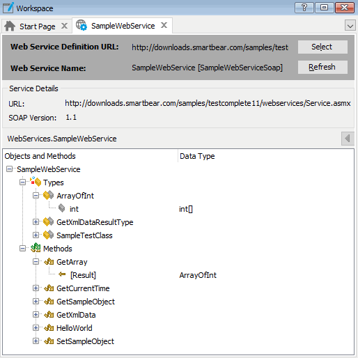The width and height of the screenshot is (358, 358).
Task: Select the GetCurrentTime tree label
Action: tap(83, 288)
